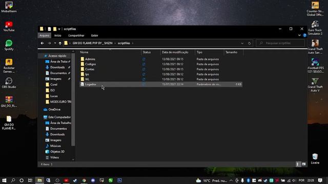Click the navigation pane scrollbar
Viewport: 328px width, 184px height.
73,100
